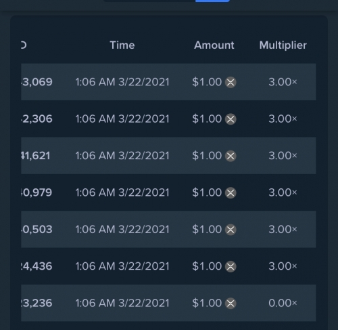Click the Multiplier column header

click(x=283, y=45)
